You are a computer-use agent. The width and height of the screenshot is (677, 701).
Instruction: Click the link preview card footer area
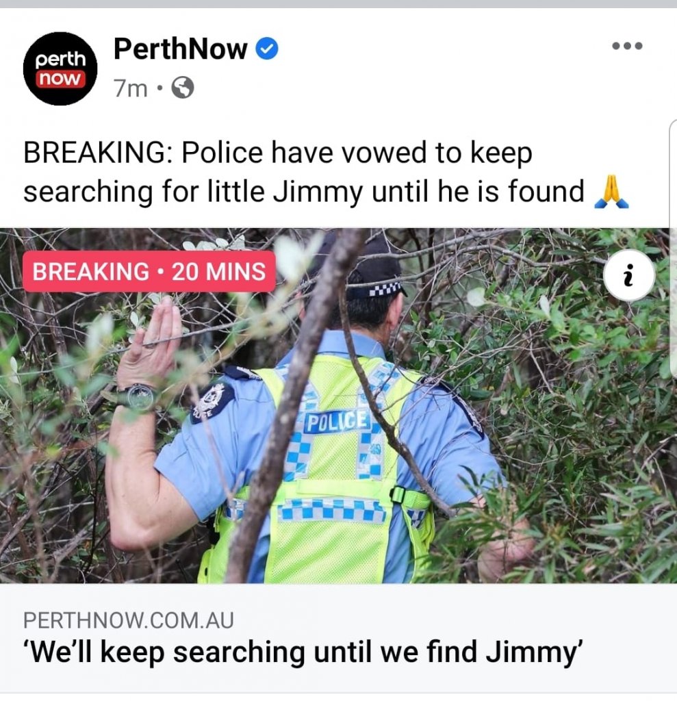[x=338, y=639]
